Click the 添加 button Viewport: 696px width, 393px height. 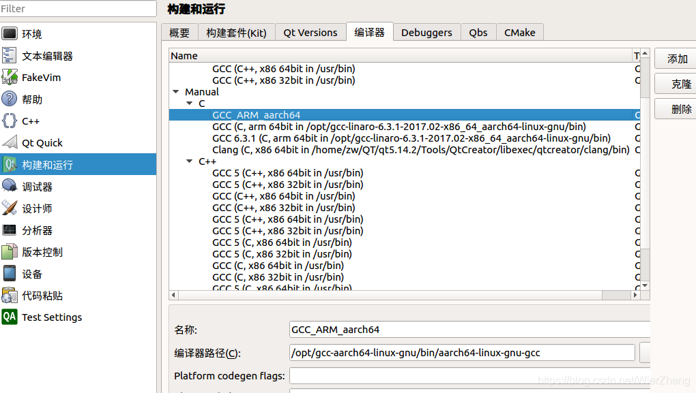point(676,59)
